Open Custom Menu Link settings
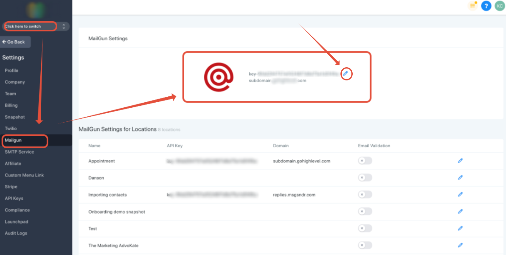506x255 pixels. tap(24, 175)
